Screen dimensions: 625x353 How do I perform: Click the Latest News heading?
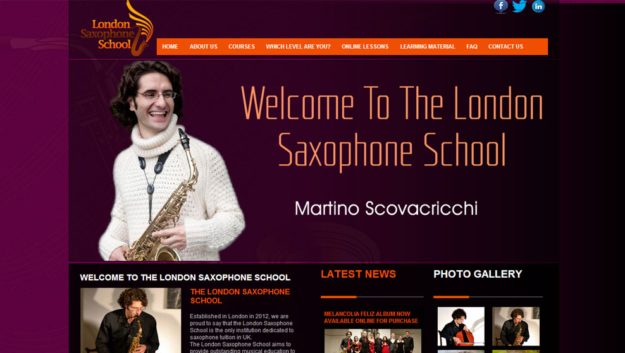click(x=358, y=274)
